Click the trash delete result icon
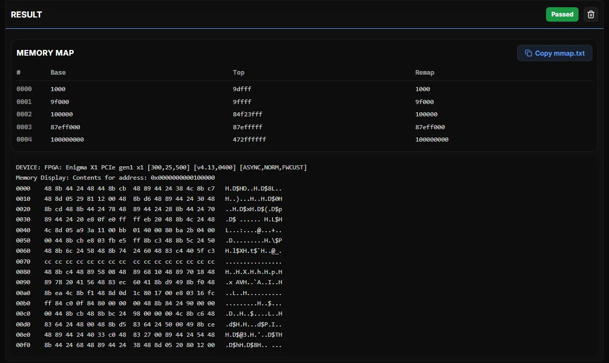The image size is (609, 363). (x=591, y=14)
